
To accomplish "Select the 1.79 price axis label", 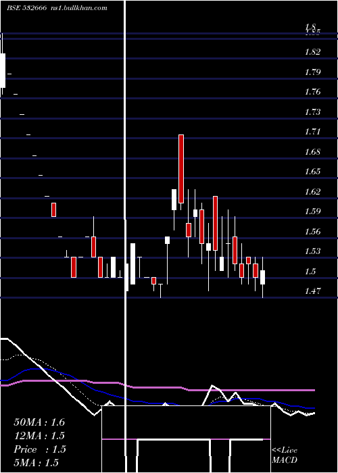I will tap(312, 72).
